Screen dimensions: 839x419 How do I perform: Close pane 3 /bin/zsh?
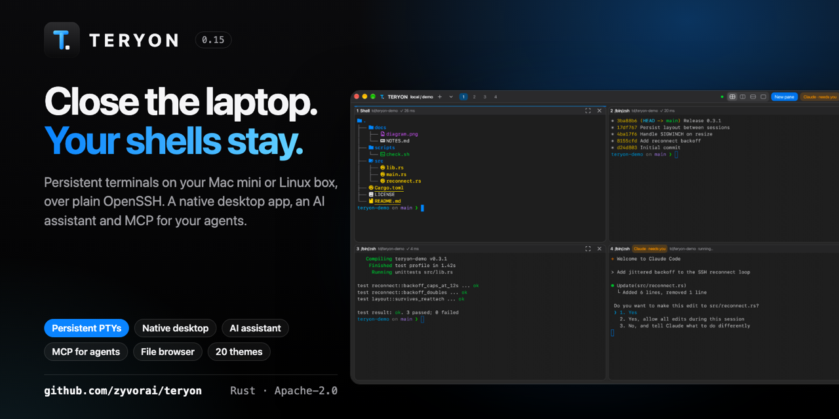pyautogui.click(x=599, y=249)
